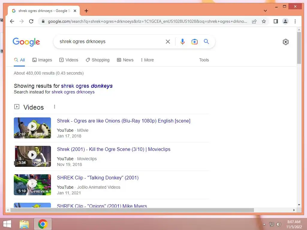The height and width of the screenshot is (230, 307).
Task: Click the Videos section heading
Action: click(x=34, y=107)
